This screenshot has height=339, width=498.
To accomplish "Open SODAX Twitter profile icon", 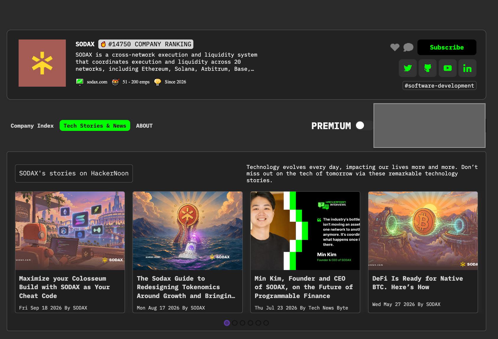I will (x=408, y=68).
